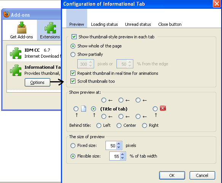
Task: Select Flexible size radio option
Action: (73, 156)
